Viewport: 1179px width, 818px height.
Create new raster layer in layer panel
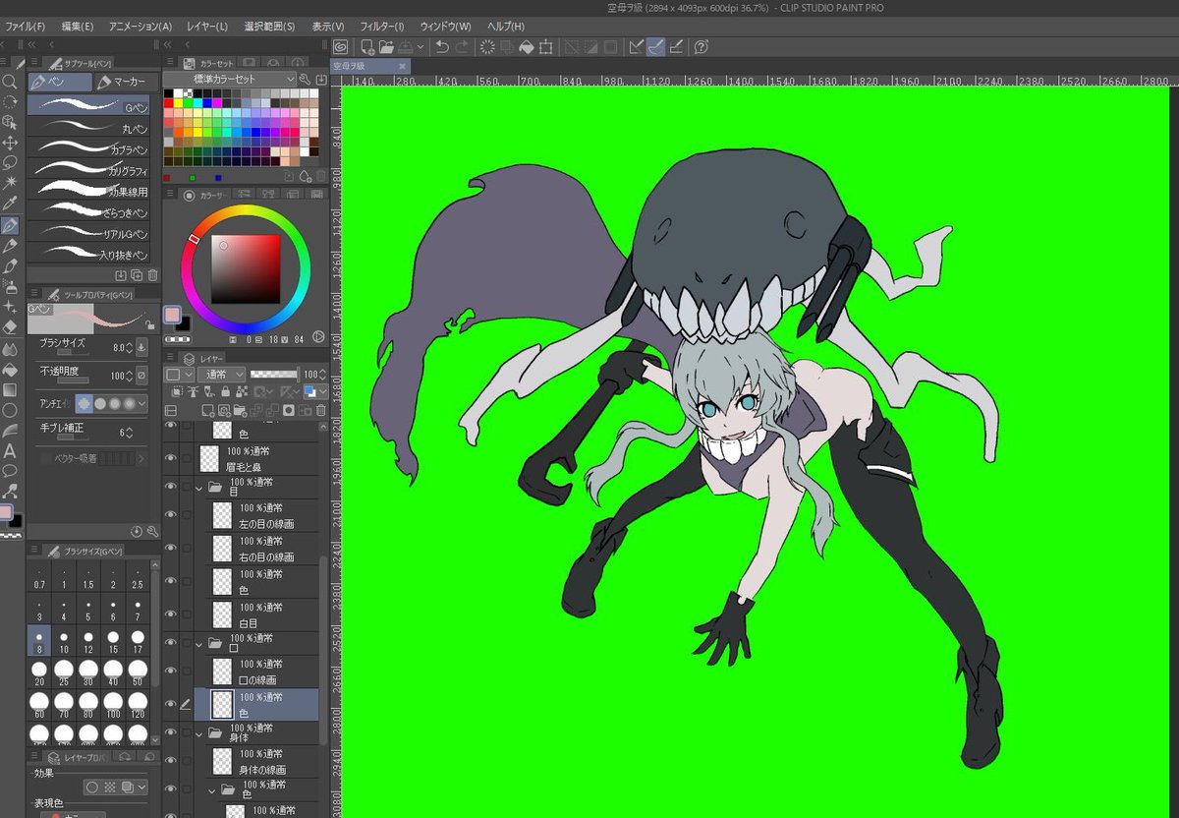208,410
